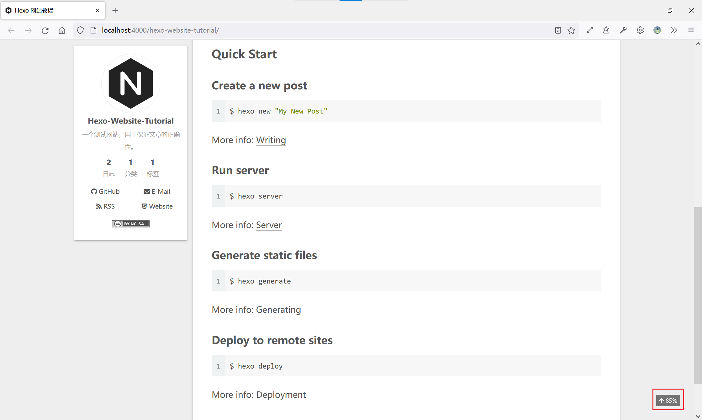Expand more tools overflow chevron
Image resolution: width=702 pixels, height=420 pixels.
[674, 30]
